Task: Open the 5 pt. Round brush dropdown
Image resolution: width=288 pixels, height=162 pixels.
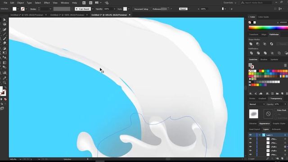Action: pyautogui.click(x=92, y=9)
